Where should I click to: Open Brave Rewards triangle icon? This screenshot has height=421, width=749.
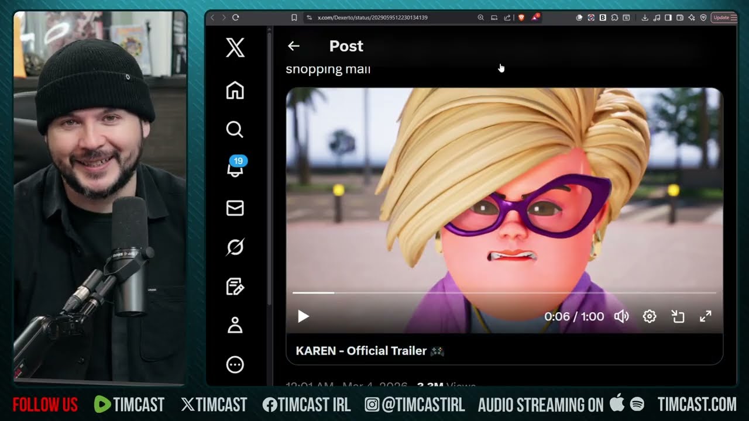tap(535, 18)
